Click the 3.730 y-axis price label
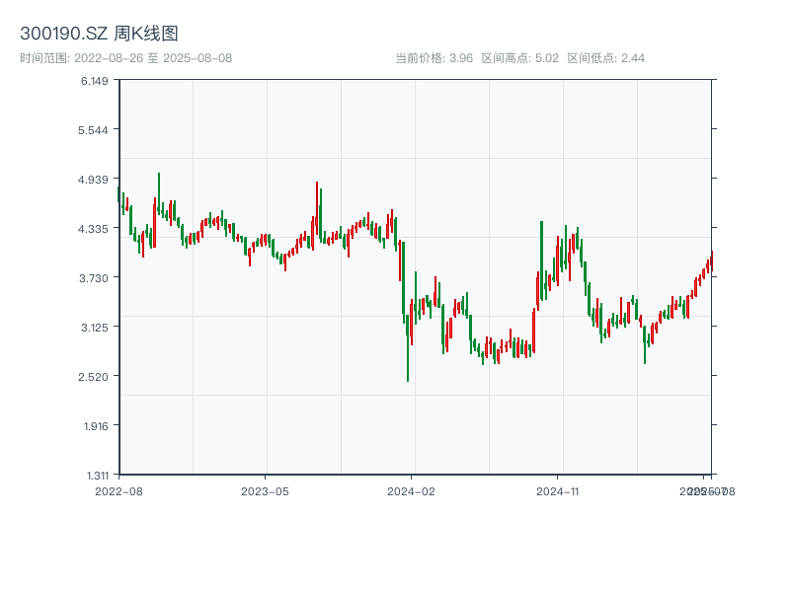This screenshot has width=790, height=592. click(x=94, y=278)
